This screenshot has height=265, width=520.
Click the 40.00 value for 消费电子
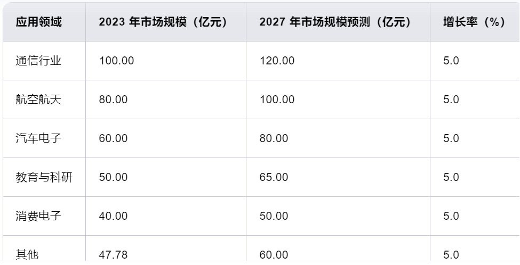[x=113, y=216]
